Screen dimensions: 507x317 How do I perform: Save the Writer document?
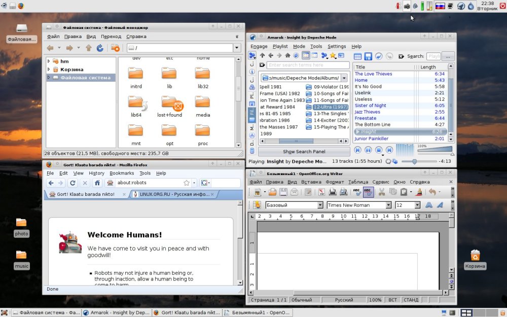click(x=283, y=192)
